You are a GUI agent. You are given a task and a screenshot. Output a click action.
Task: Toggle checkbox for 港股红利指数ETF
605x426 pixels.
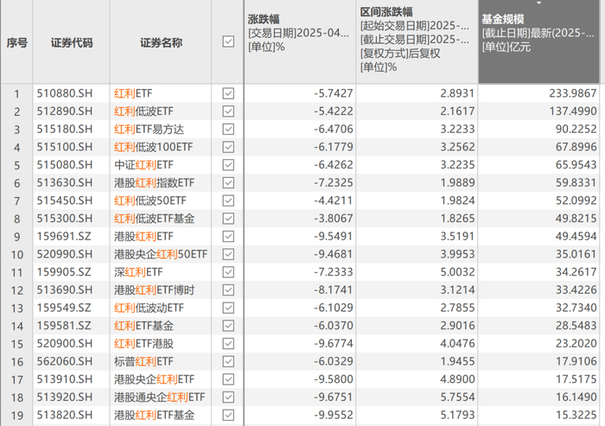(x=228, y=182)
